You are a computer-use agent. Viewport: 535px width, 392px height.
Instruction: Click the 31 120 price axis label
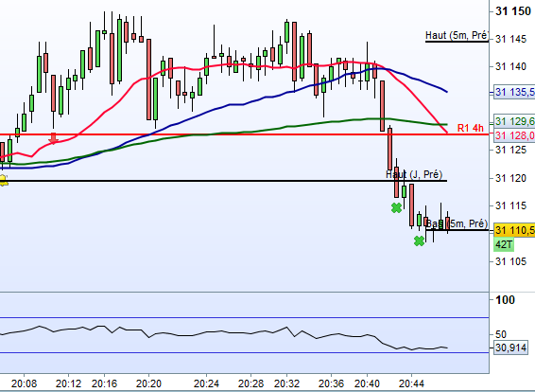(510, 178)
